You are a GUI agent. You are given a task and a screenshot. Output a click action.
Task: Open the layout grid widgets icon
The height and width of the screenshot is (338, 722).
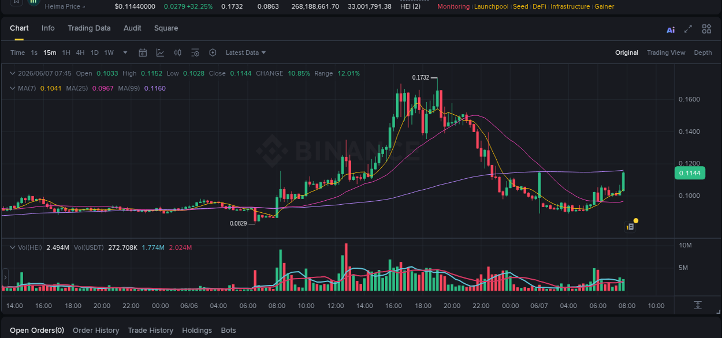[706, 29]
